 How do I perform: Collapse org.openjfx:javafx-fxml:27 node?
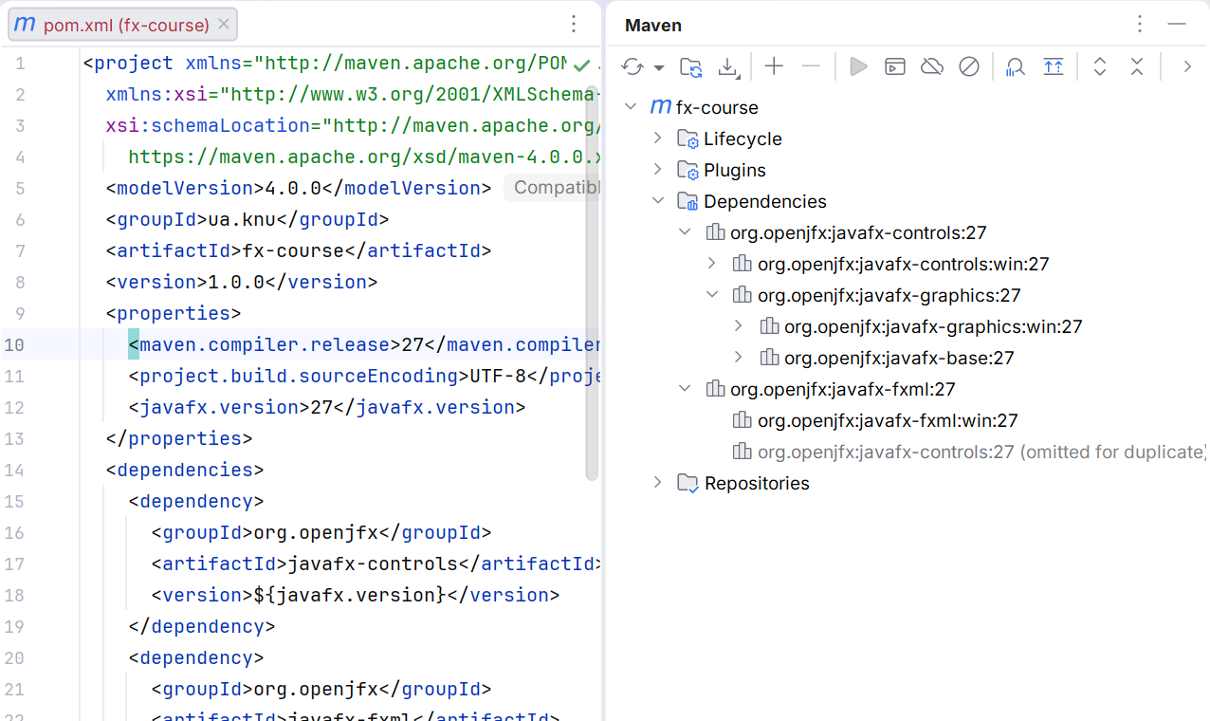(x=685, y=389)
